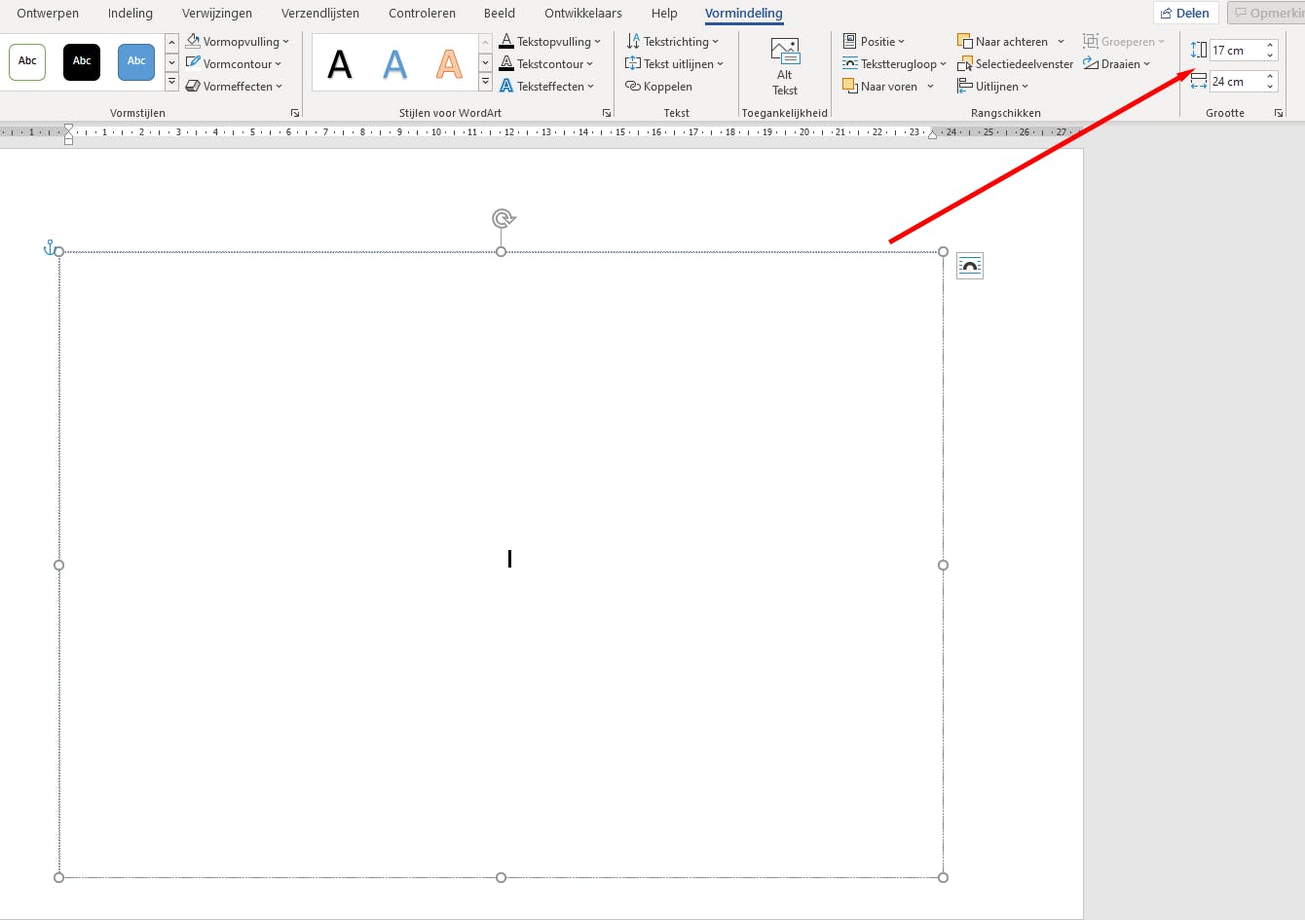Click the Koppelen link button
Viewport: 1305px width, 920px height.
[658, 87]
